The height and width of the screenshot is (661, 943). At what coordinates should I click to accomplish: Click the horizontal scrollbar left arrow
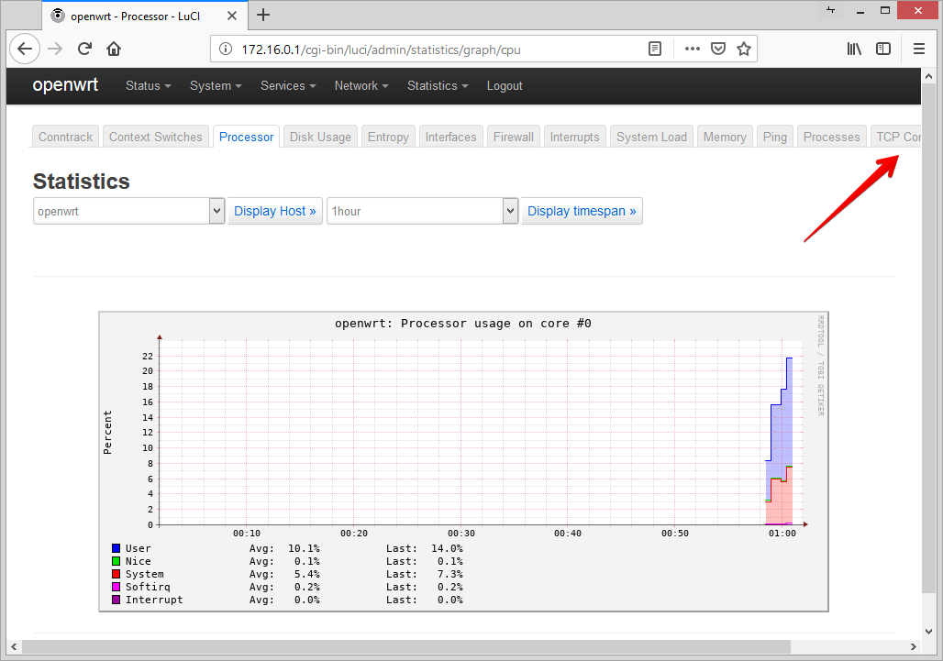coord(15,647)
